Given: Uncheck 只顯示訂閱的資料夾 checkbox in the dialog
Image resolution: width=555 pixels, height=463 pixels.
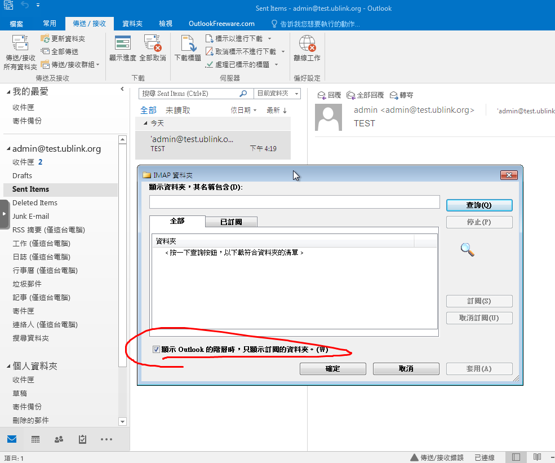Looking at the screenshot, I should click(156, 350).
